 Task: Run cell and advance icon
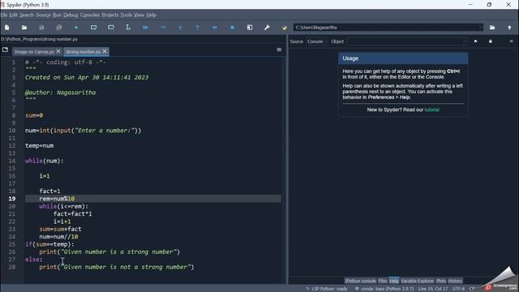111,28
